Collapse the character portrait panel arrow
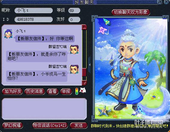This screenshot has width=170, height=132. pos(90,65)
